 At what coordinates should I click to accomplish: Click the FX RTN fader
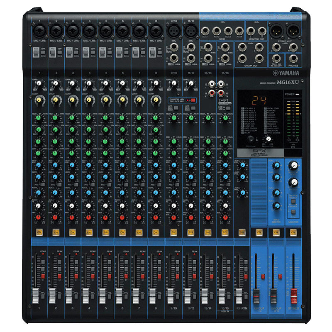click(x=239, y=295)
